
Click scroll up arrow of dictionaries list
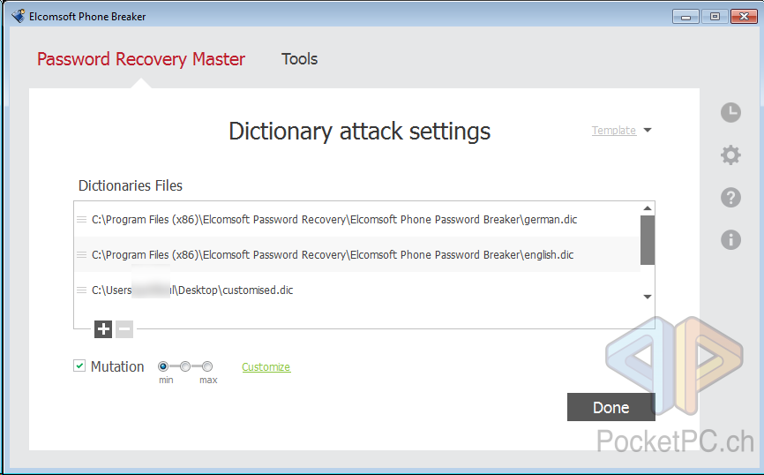coord(647,208)
